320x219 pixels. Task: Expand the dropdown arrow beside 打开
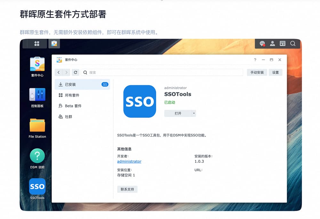(194, 113)
